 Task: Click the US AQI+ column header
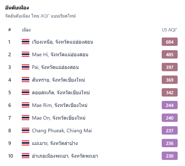click(169, 30)
